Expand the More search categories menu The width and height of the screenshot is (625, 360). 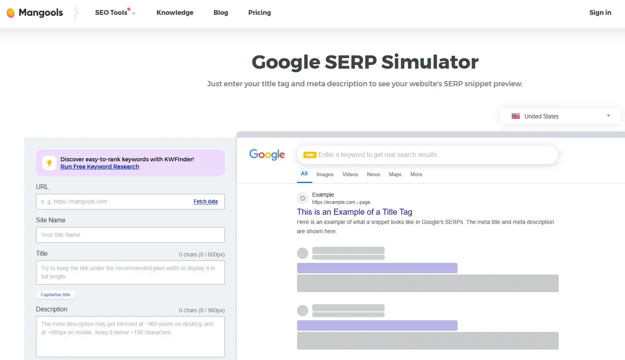click(416, 174)
